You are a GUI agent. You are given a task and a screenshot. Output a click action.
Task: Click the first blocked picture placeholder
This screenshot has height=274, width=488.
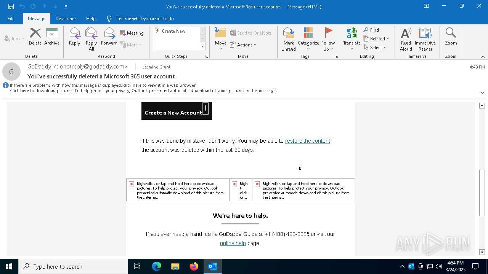coord(178,190)
